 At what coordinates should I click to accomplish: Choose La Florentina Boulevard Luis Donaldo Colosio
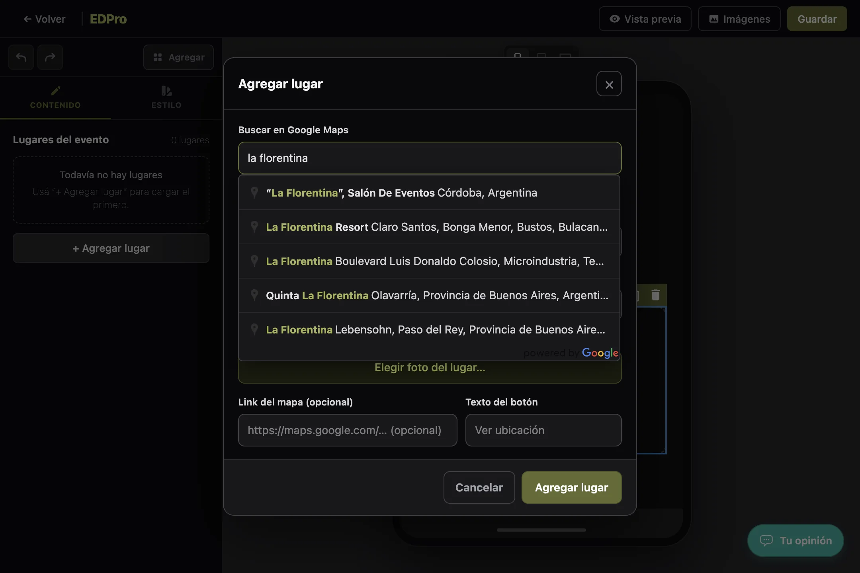point(429,261)
